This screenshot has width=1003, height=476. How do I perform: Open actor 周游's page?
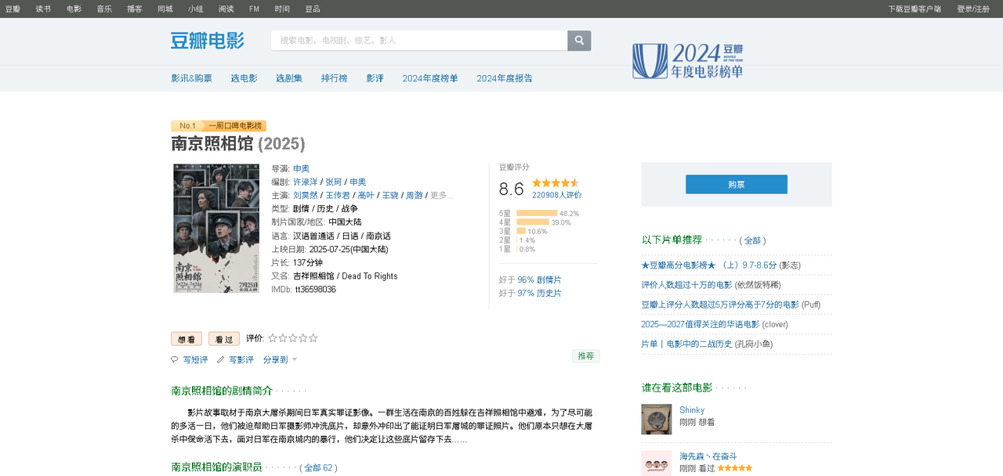[x=415, y=195]
